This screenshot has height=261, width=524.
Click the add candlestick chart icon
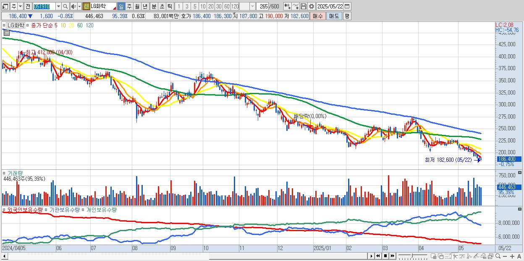[x=288, y=6]
